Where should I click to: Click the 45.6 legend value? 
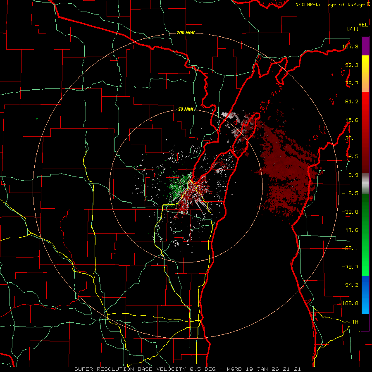click(352, 120)
